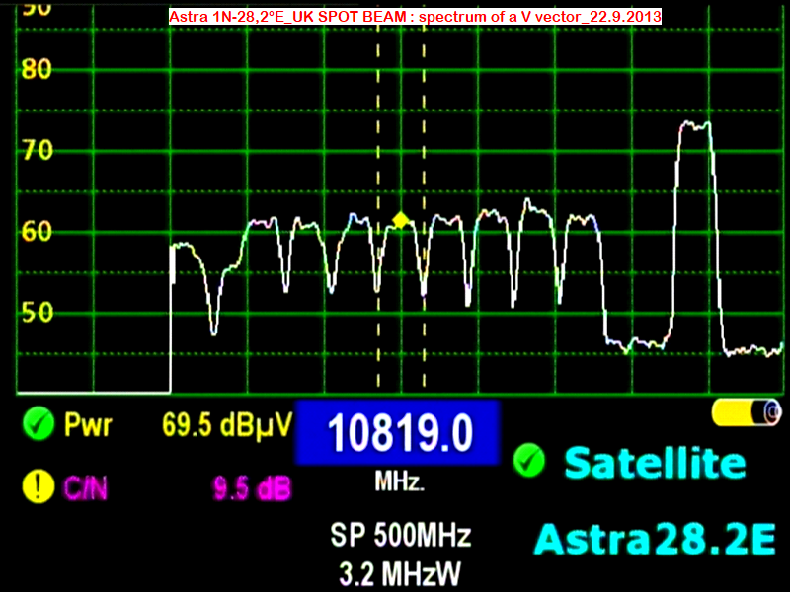Click the Satellite mode label
Image resolution: width=790 pixels, height=592 pixels.
pyautogui.click(x=655, y=462)
